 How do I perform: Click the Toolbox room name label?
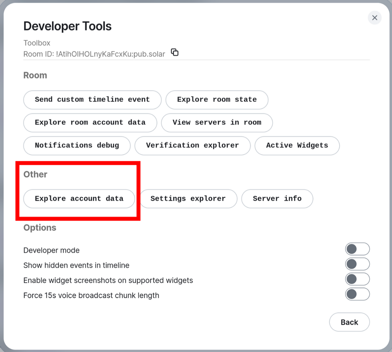(37, 43)
